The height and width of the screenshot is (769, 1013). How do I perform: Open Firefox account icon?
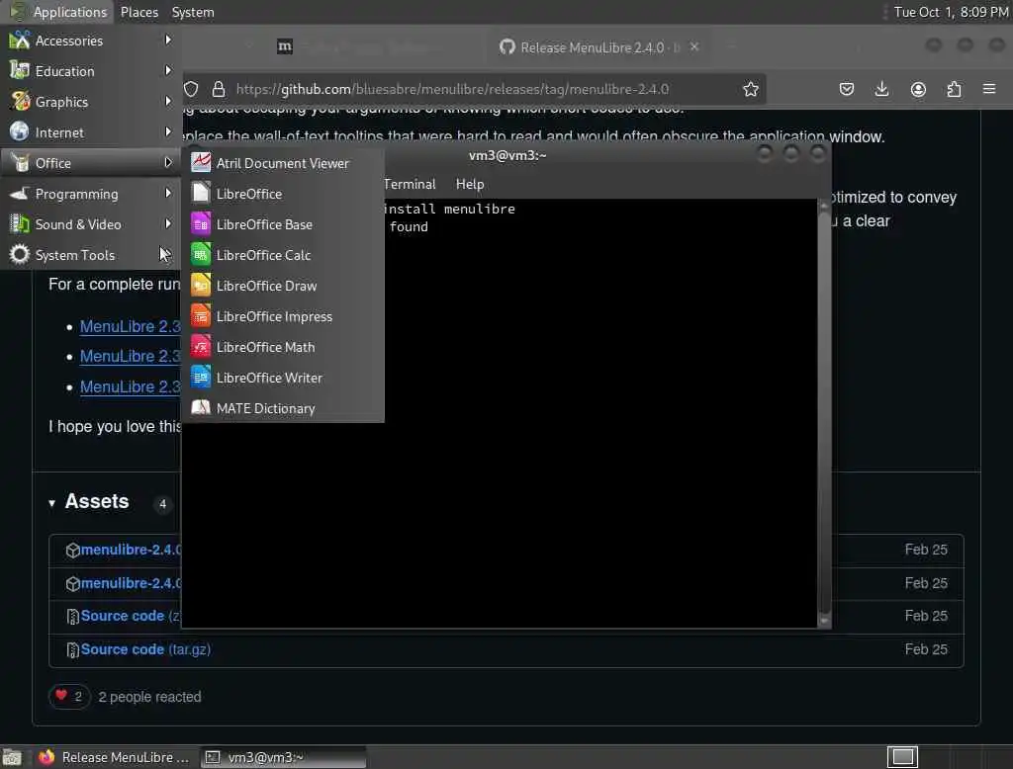pos(918,89)
